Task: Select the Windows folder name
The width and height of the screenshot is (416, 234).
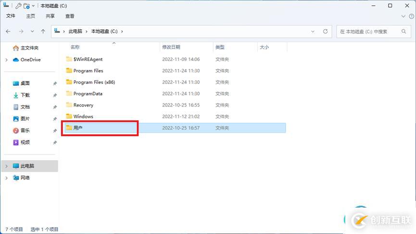Action: (x=83, y=117)
